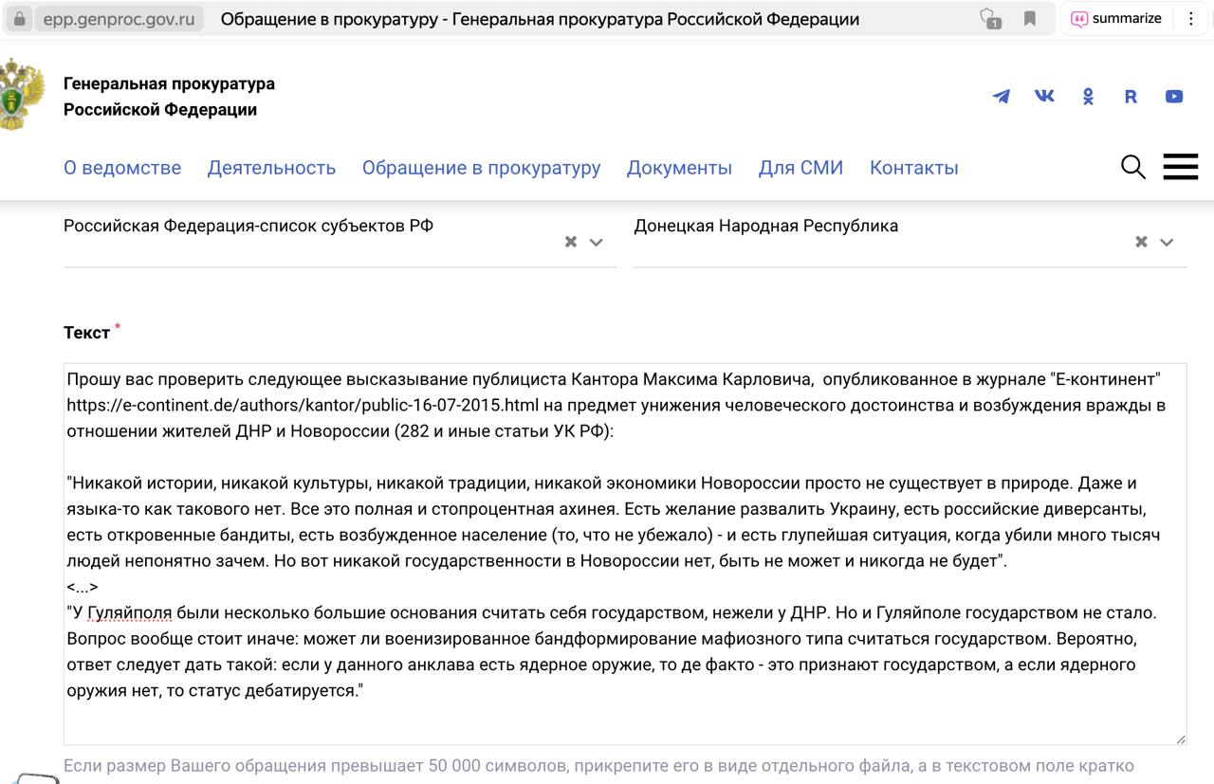Screen dimensions: 1214x784
Task: Click the browser bookmark icon
Action: point(1030,19)
